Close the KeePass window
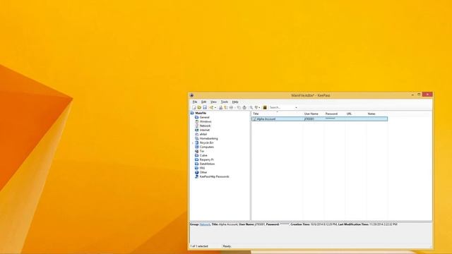This screenshot has width=452, height=254. [427, 94]
